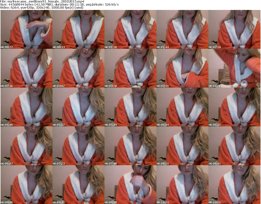The height and width of the screenshot is (204, 261).
Task: Pick the frame stamped 00:05:39
Action: pos(130,107)
